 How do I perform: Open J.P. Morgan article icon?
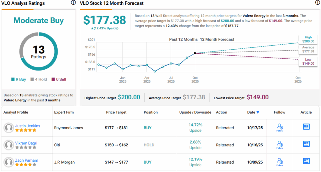click(306, 161)
